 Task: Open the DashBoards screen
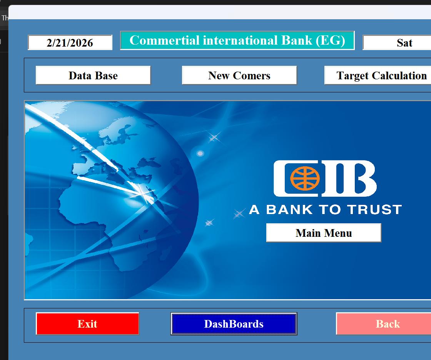coord(234,324)
